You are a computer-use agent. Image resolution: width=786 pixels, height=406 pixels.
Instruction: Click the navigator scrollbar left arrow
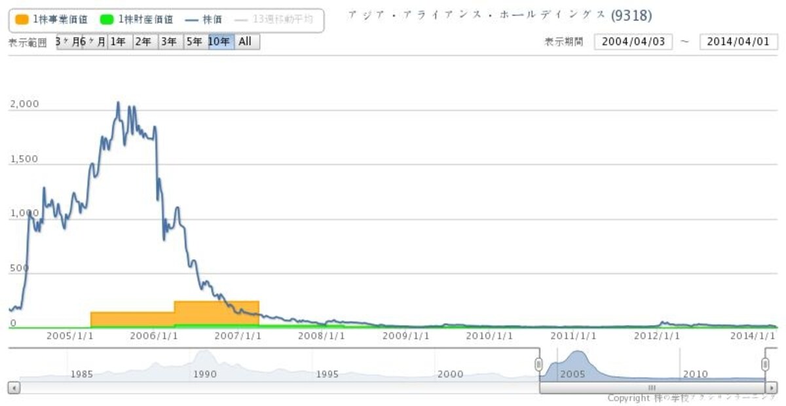(14, 388)
